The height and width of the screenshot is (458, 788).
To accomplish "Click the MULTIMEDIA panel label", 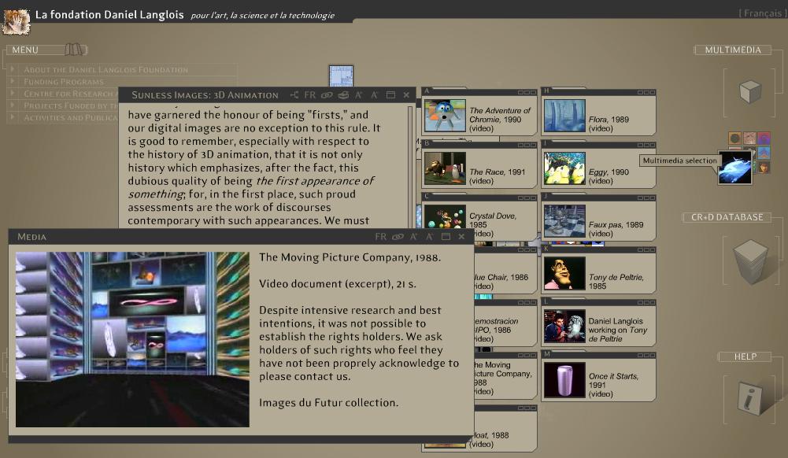I will pyautogui.click(x=733, y=50).
